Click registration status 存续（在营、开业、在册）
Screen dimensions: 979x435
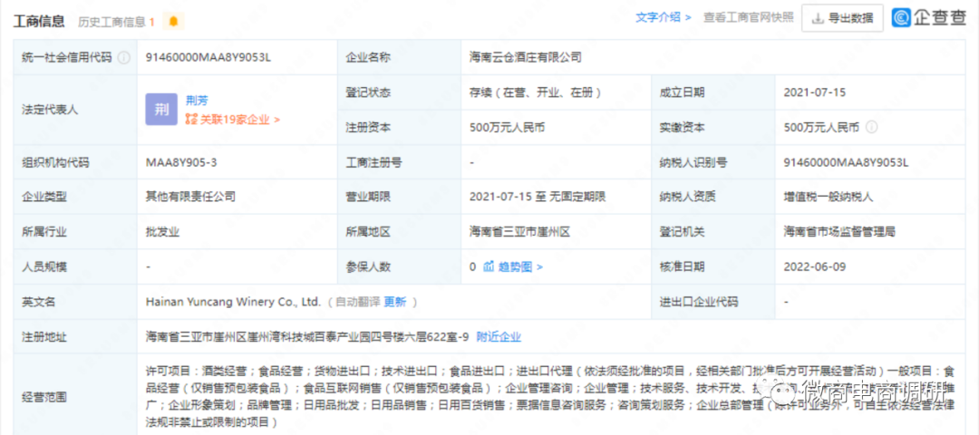coord(535,92)
